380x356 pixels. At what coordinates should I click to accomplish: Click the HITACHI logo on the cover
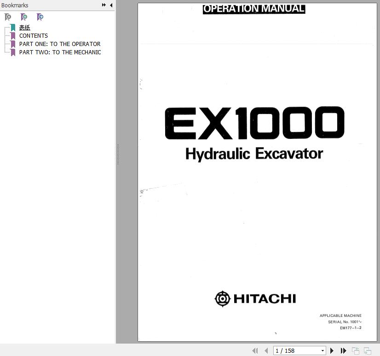pyautogui.click(x=255, y=299)
